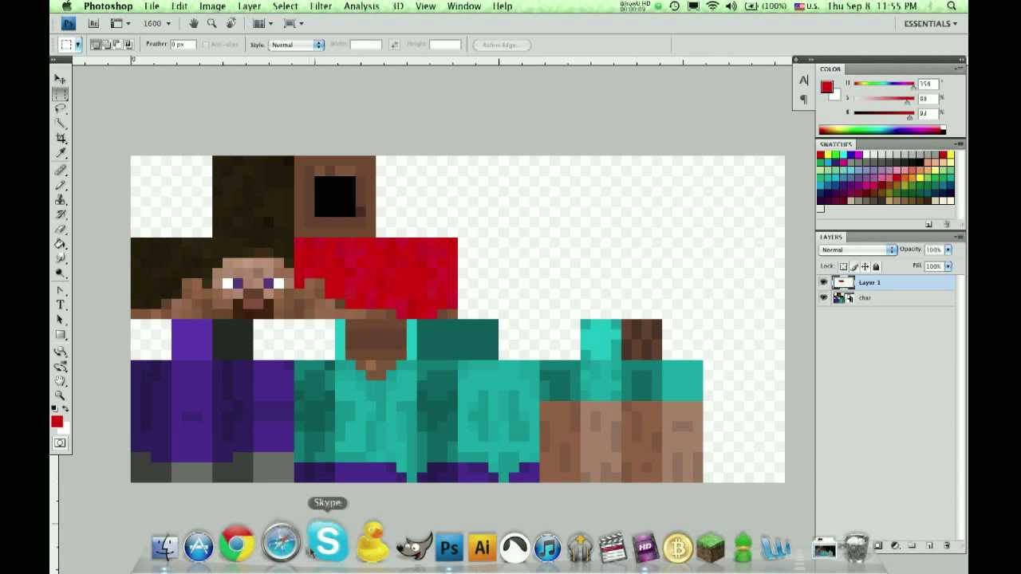The image size is (1021, 574).
Task: Click the Zoom tool in application bar
Action: pyautogui.click(x=212, y=23)
